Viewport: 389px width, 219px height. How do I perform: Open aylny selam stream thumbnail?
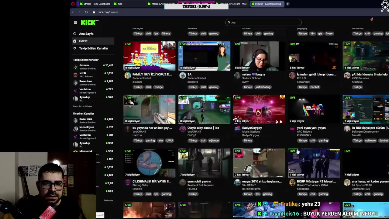pyautogui.click(x=259, y=56)
